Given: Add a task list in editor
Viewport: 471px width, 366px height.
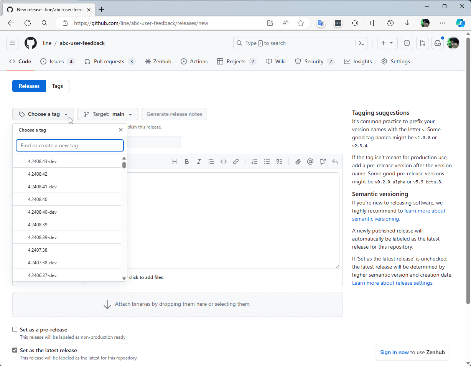Looking at the screenshot, I should [x=279, y=162].
